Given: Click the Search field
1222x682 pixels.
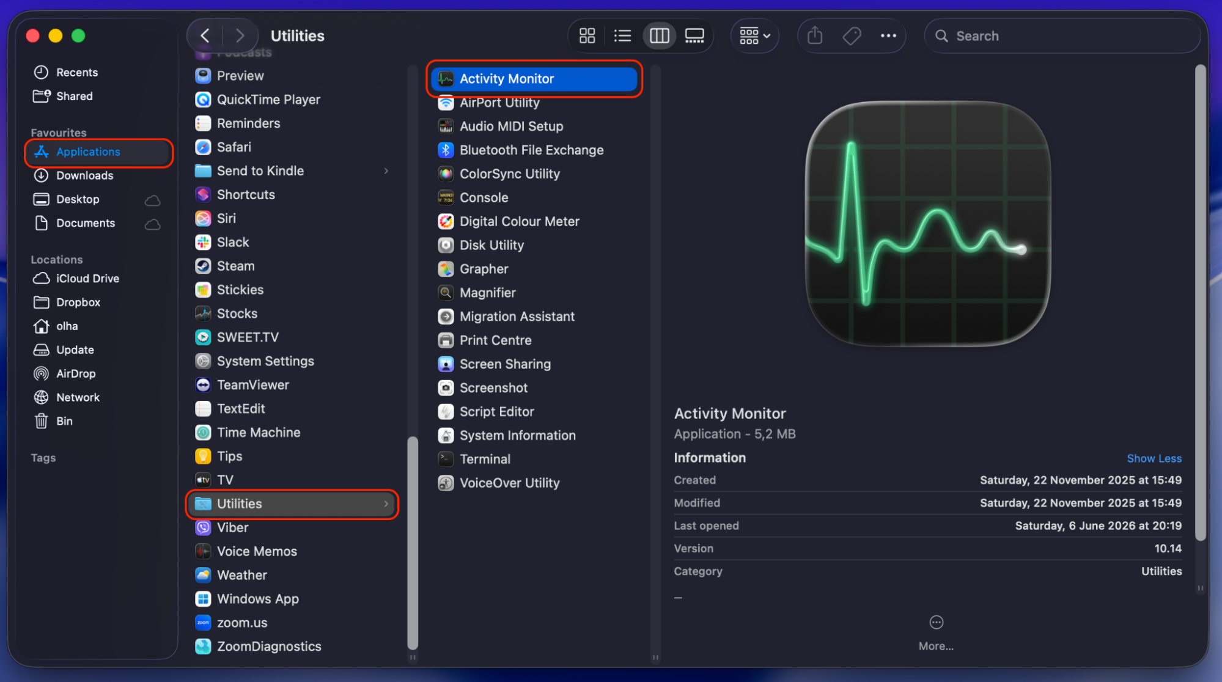Looking at the screenshot, I should pos(1062,36).
